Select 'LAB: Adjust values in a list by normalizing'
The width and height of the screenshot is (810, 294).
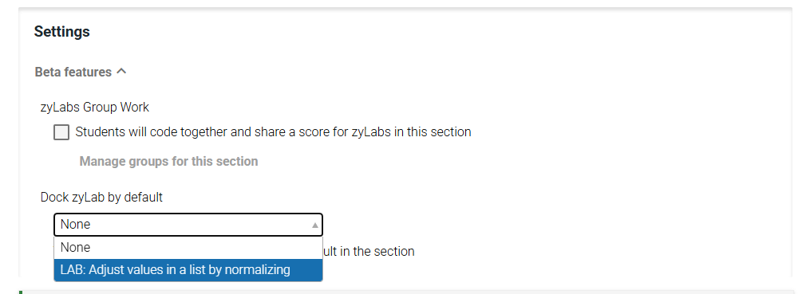(x=188, y=270)
